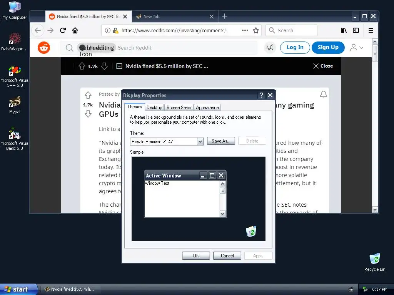Open My Computer desktop icon
This screenshot has width=394, height=295.
coord(15,10)
